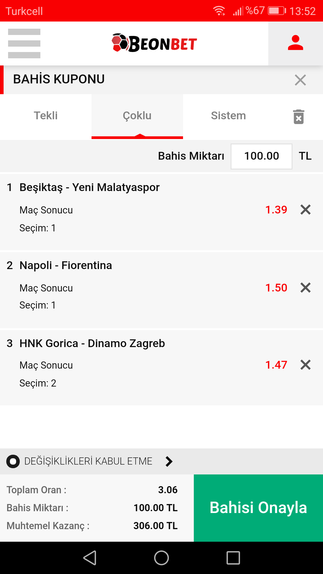Tap the Android back navigation button

[x=90, y=558]
